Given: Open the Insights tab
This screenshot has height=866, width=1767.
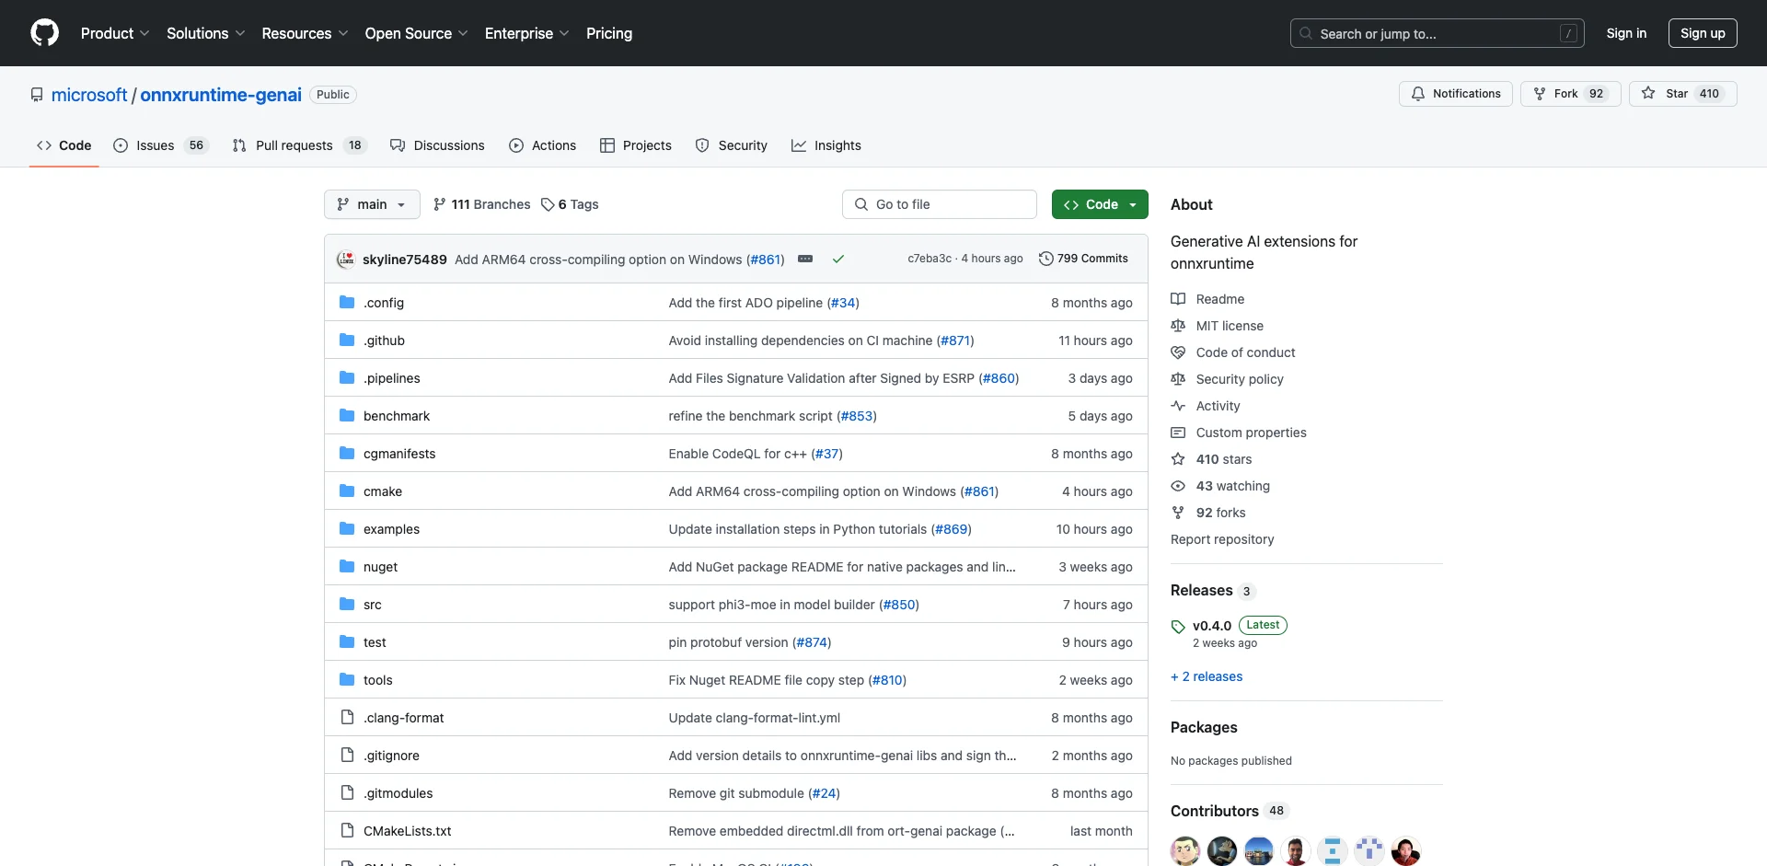Looking at the screenshot, I should click(826, 145).
